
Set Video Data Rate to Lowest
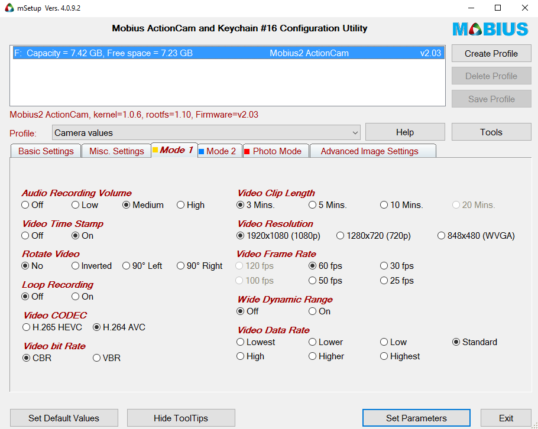point(256,342)
